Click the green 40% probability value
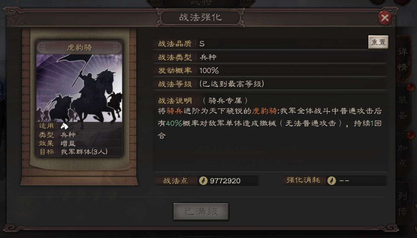Screen dimensions: 417x238 coord(174,123)
